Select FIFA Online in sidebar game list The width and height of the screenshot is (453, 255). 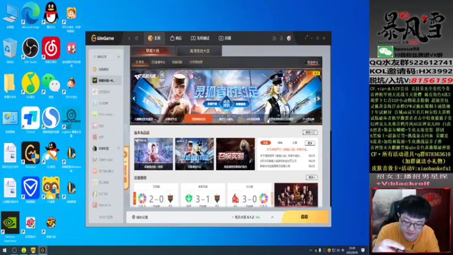pyautogui.click(x=106, y=114)
